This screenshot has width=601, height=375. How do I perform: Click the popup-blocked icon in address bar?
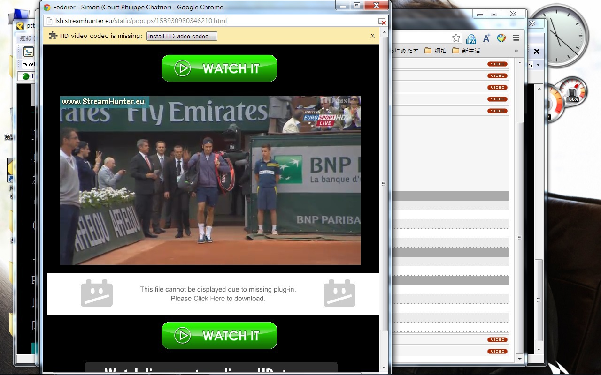(382, 21)
